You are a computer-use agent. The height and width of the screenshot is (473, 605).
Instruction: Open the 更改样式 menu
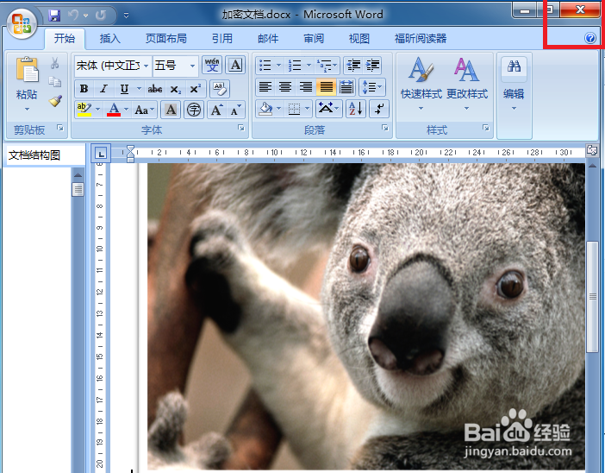coord(467,84)
